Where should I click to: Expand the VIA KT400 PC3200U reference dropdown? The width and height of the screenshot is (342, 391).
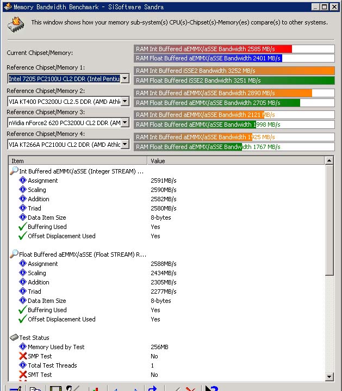[125, 102]
